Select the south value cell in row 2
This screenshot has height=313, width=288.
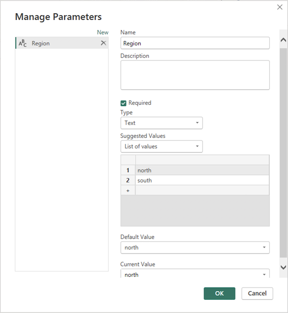[x=201, y=181]
